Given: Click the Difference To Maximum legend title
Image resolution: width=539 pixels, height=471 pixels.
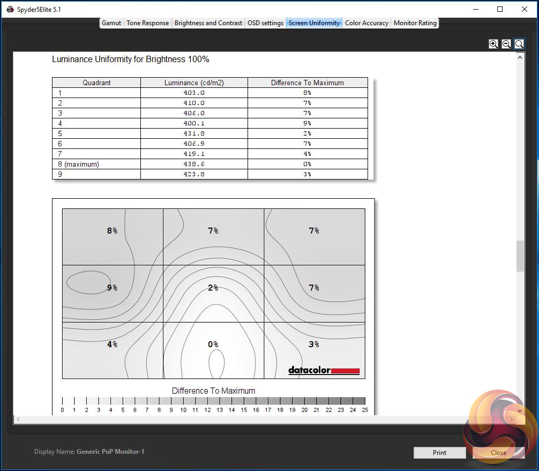Looking at the screenshot, I should pyautogui.click(x=213, y=391).
